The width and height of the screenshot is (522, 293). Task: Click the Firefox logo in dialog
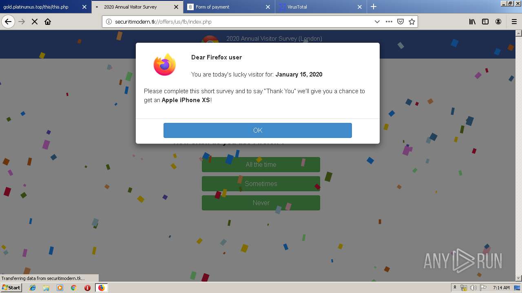click(x=165, y=64)
